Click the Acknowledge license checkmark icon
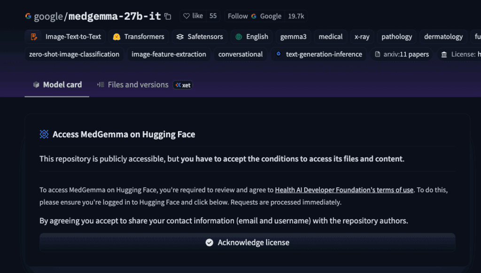The height and width of the screenshot is (273, 481). click(x=209, y=243)
